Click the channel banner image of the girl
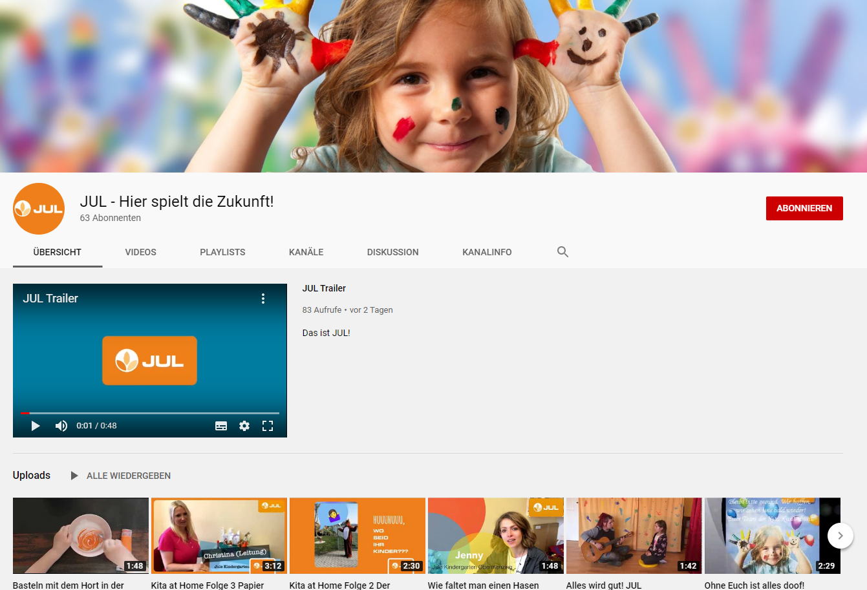Viewport: 867px width, 590px height. (x=433, y=86)
